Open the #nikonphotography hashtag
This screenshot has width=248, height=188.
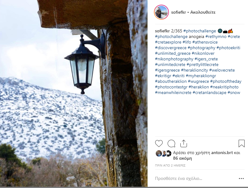(x=174, y=59)
